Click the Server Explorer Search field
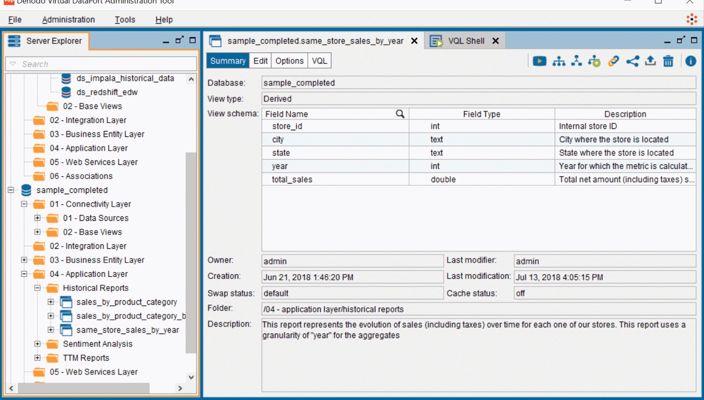The height and width of the screenshot is (400, 704). click(101, 64)
